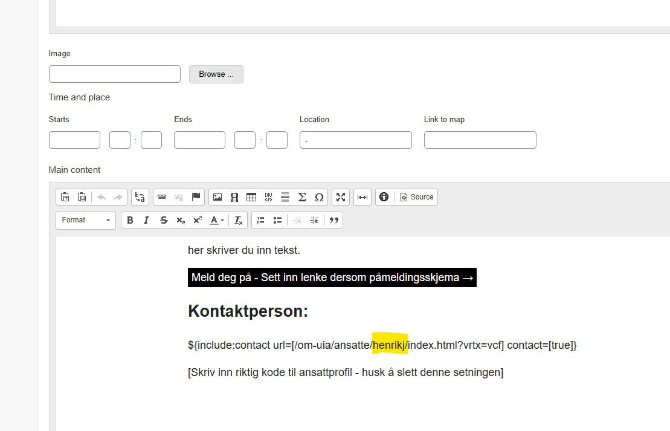670x431 pixels.
Task: Click the 'contact=[true]}' code text
Action: click(x=542, y=345)
